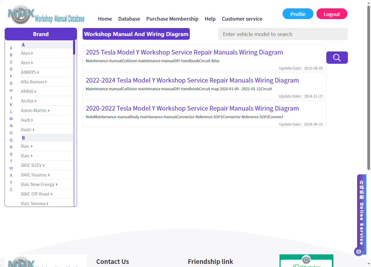Screen dimensions: 371x267
Task: Click Workshop Manual And Wiring Diagram heading
Action: (x=136, y=34)
